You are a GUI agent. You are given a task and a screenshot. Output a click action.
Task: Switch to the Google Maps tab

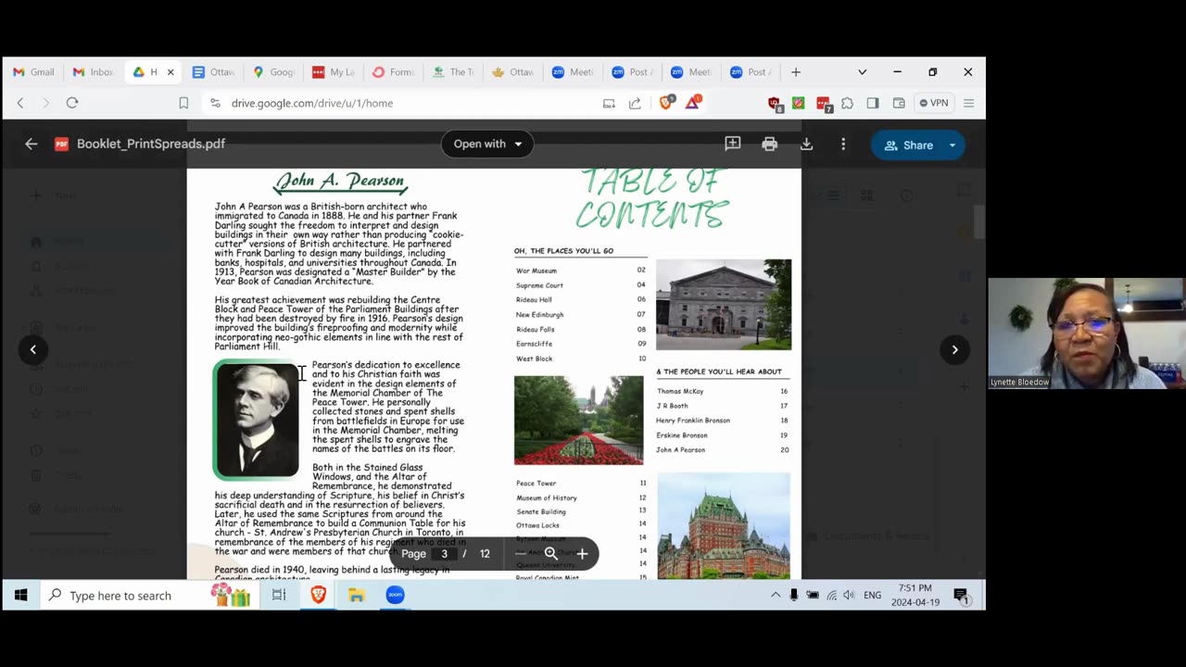(x=273, y=72)
